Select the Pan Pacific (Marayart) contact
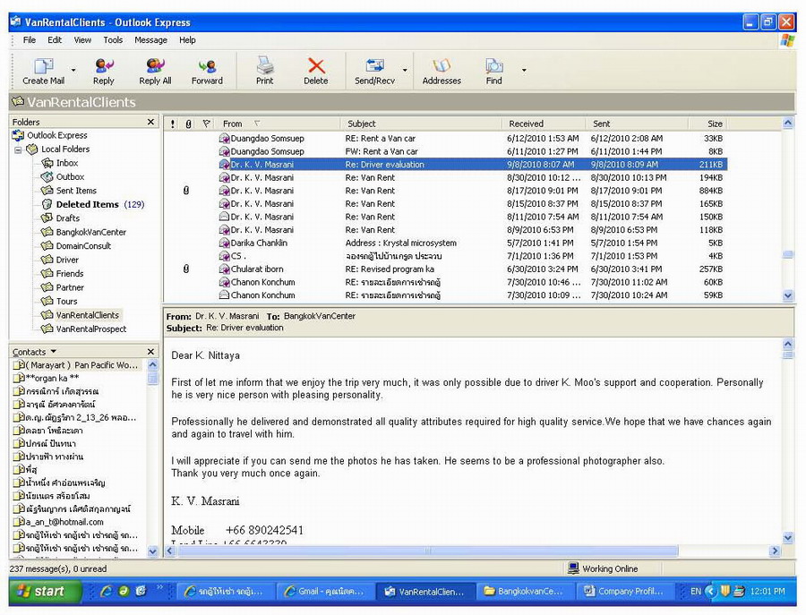This screenshot has width=806, height=615. (x=76, y=365)
